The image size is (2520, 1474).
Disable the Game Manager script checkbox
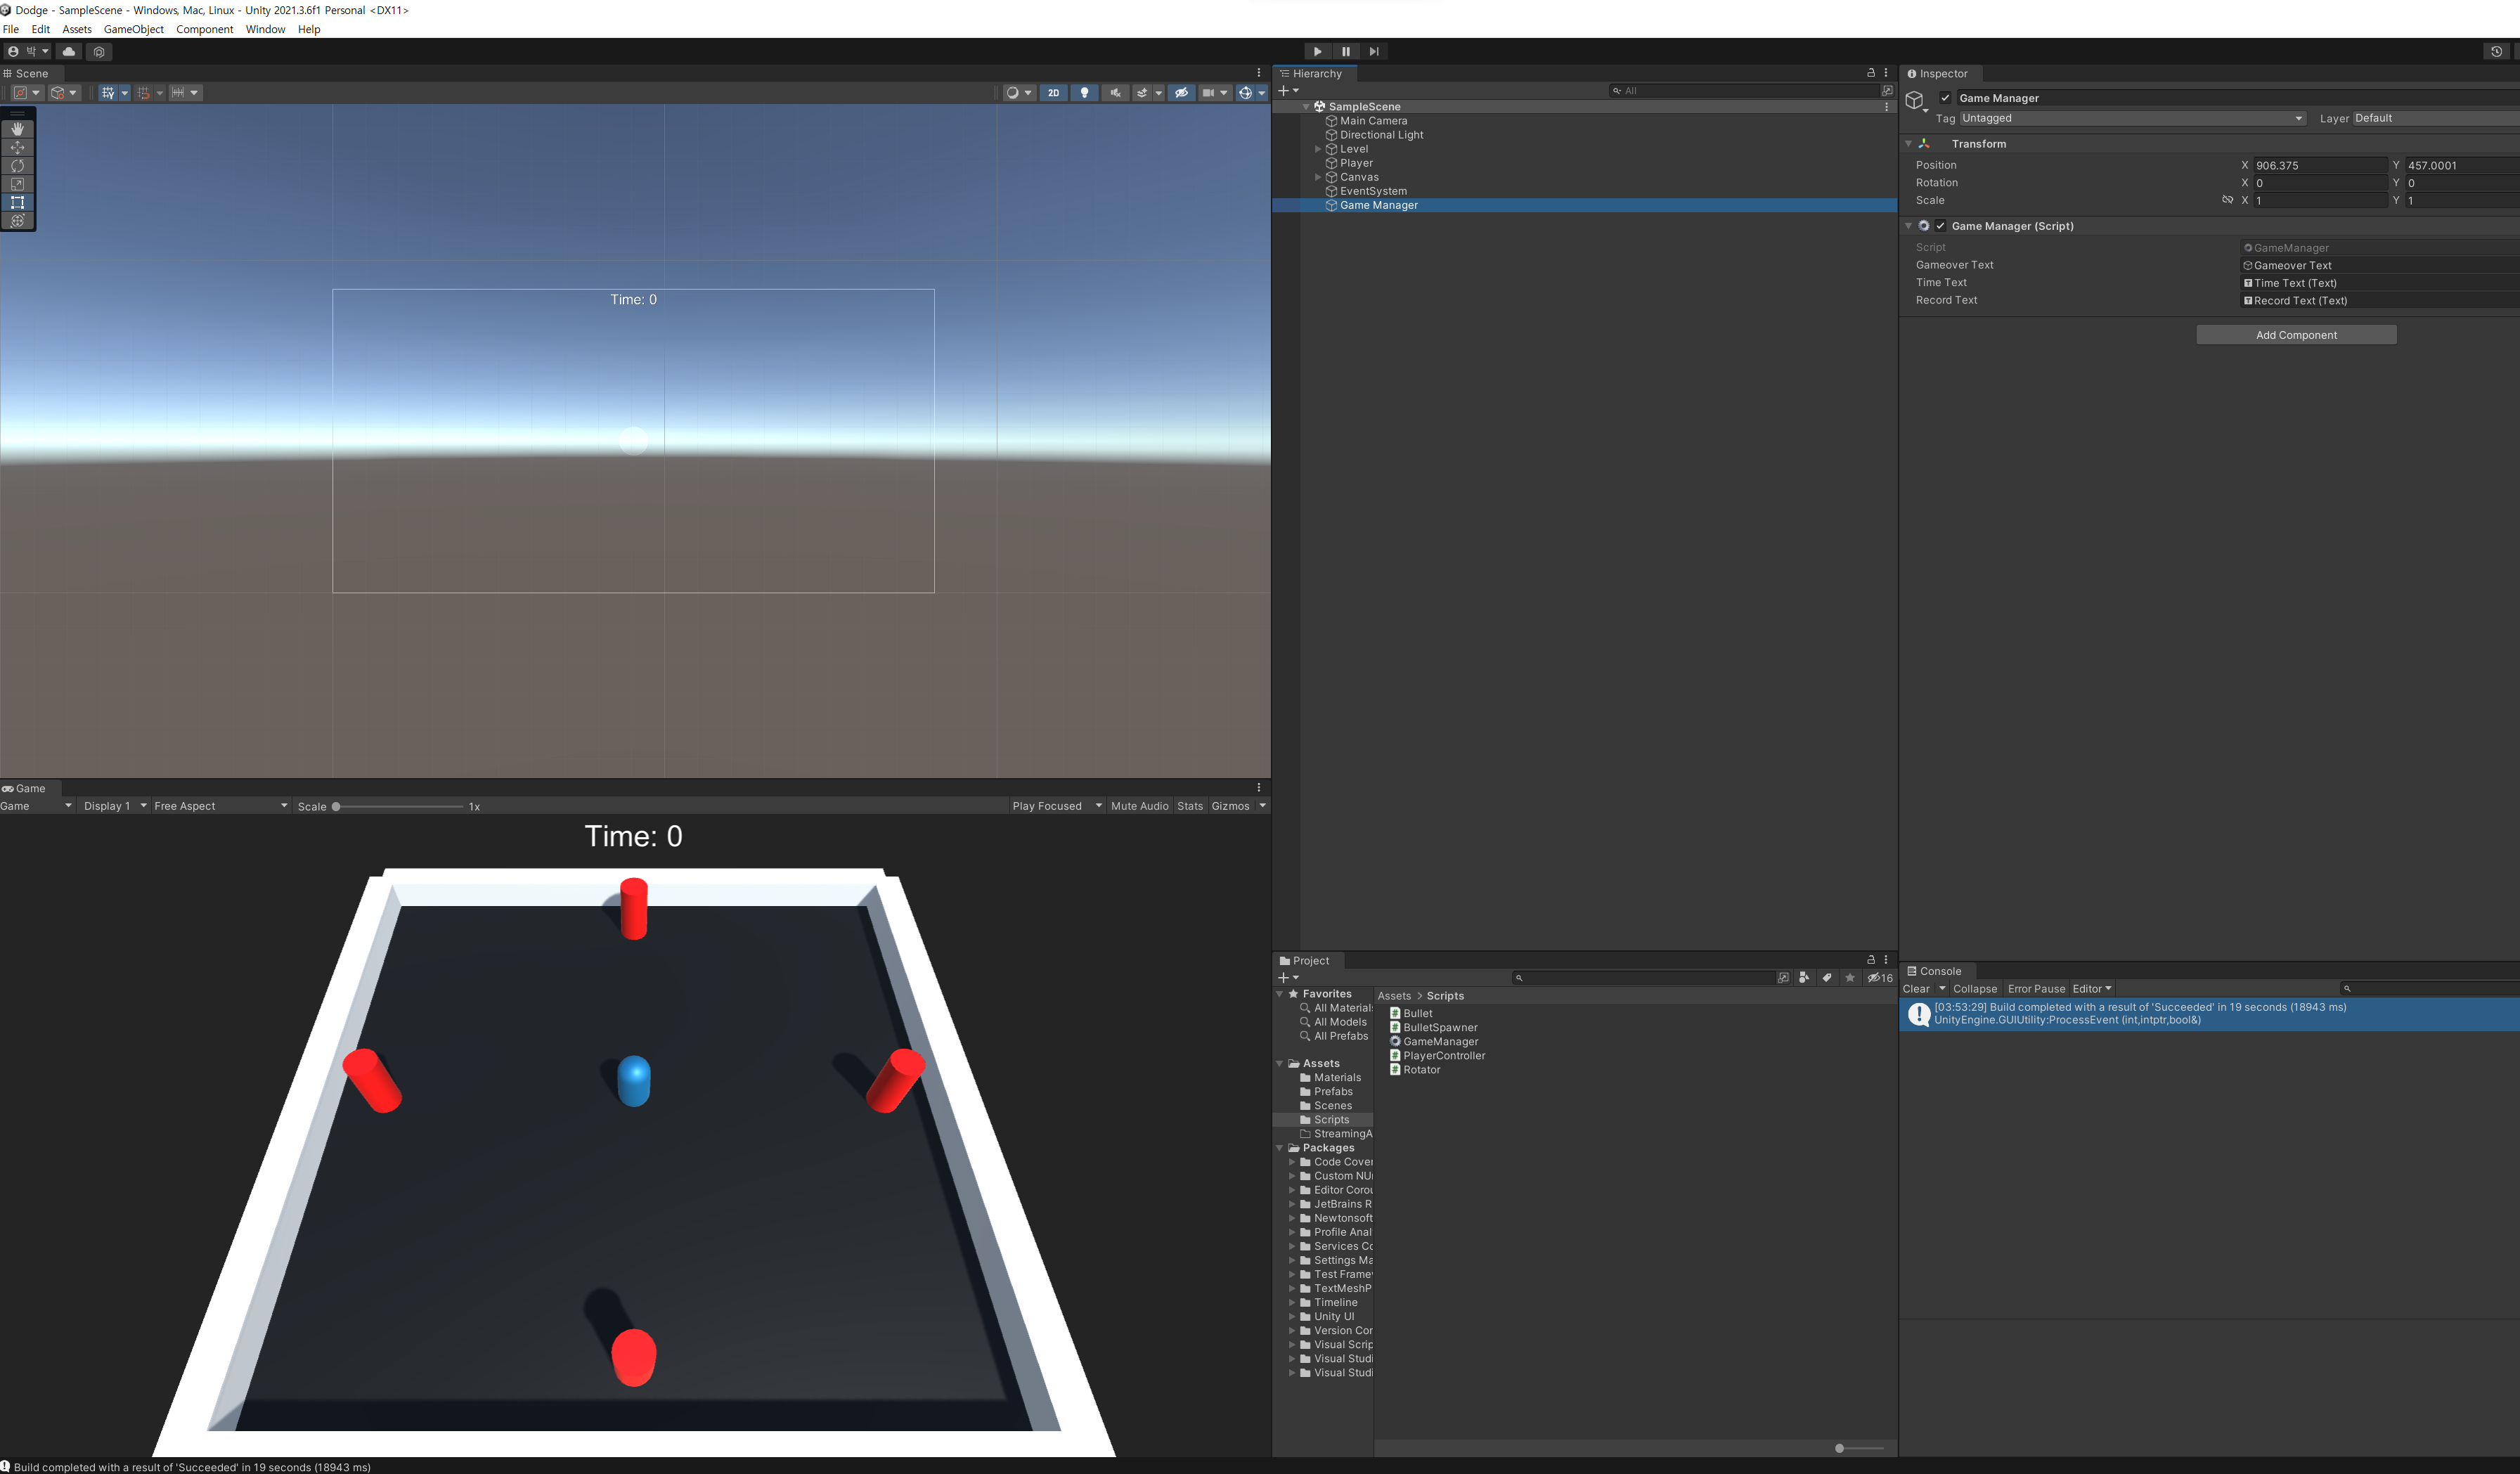[x=1940, y=226]
